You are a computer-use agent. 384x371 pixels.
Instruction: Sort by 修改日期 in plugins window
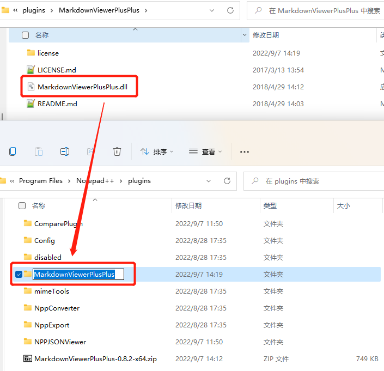click(x=188, y=205)
